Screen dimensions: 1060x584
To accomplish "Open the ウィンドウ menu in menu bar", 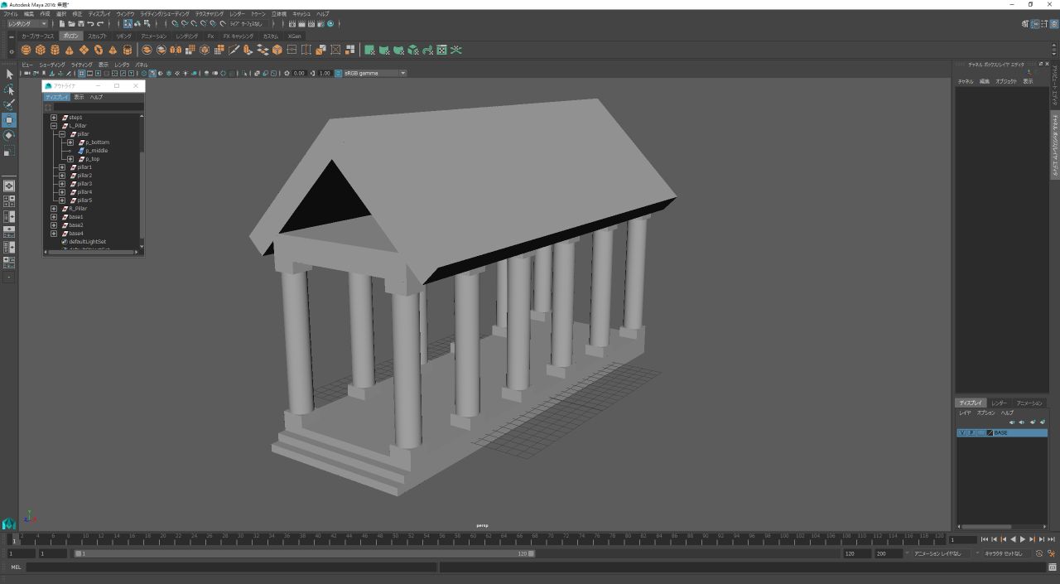I will pyautogui.click(x=124, y=14).
